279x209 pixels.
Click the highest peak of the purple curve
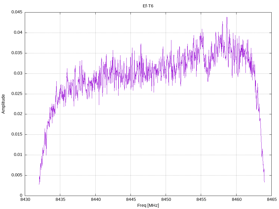[x=227, y=17]
